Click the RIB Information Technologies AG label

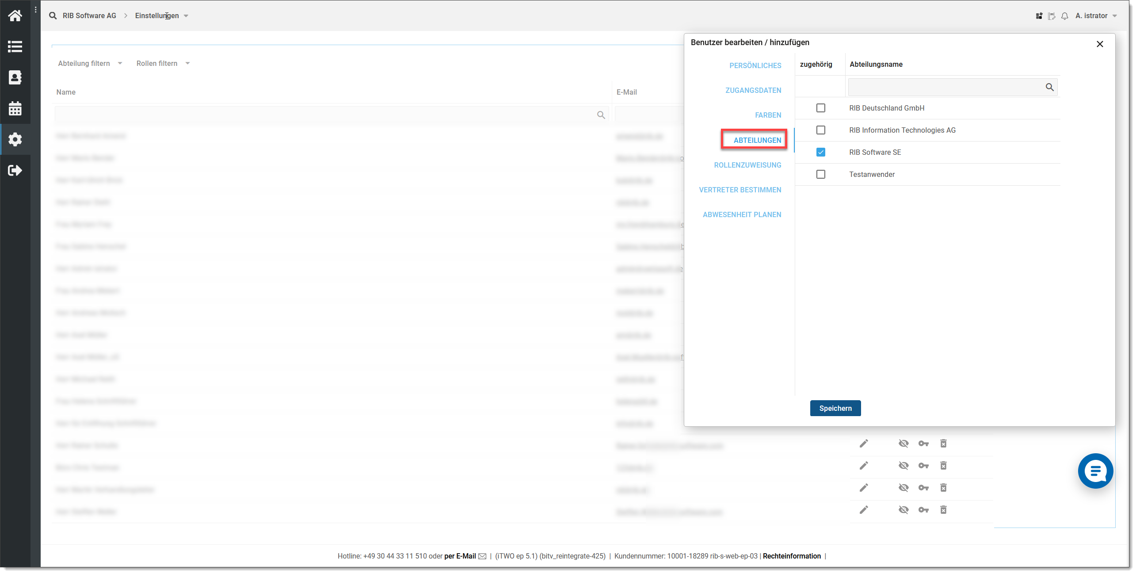(902, 130)
